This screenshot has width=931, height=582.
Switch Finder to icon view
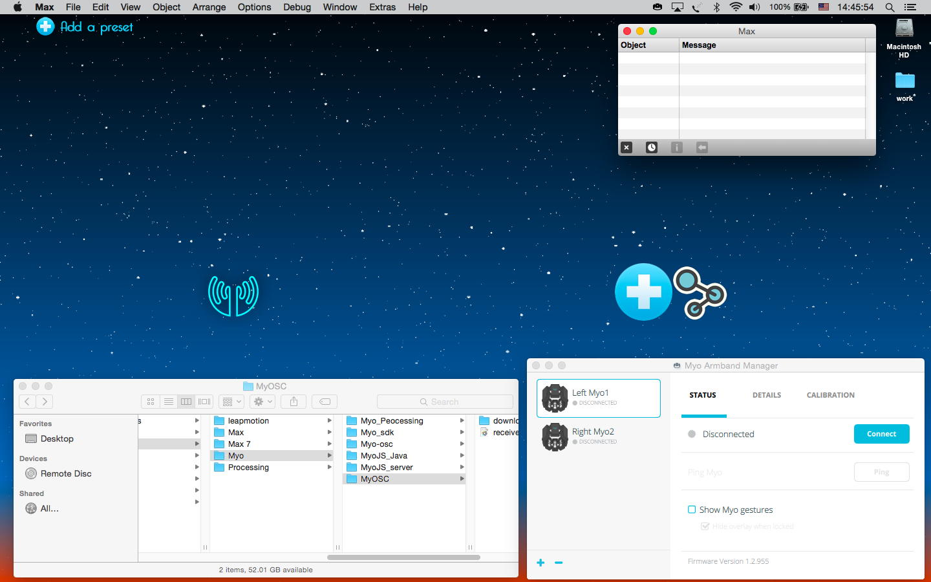pos(150,402)
